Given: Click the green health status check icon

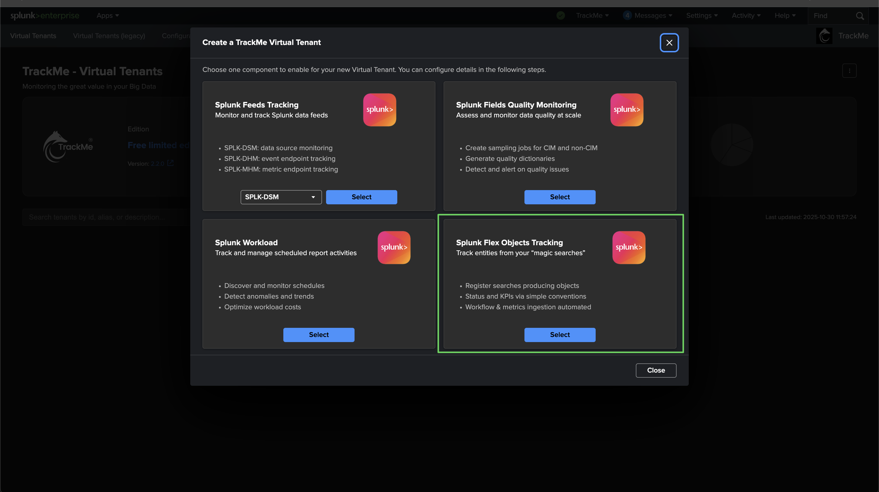Looking at the screenshot, I should pos(561,15).
